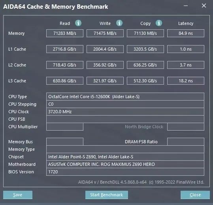Close the window via title bar X

(x=204, y=6)
